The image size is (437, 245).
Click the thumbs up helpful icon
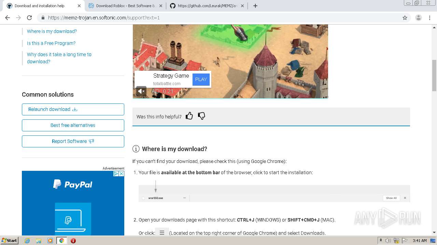[x=189, y=116]
